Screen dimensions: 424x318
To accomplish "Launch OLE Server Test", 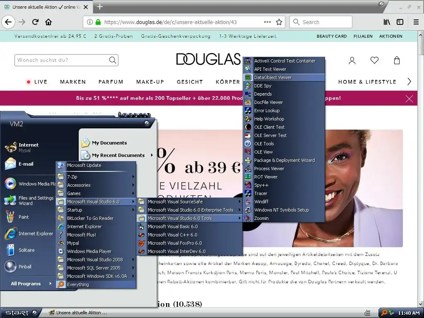I will point(284,135).
